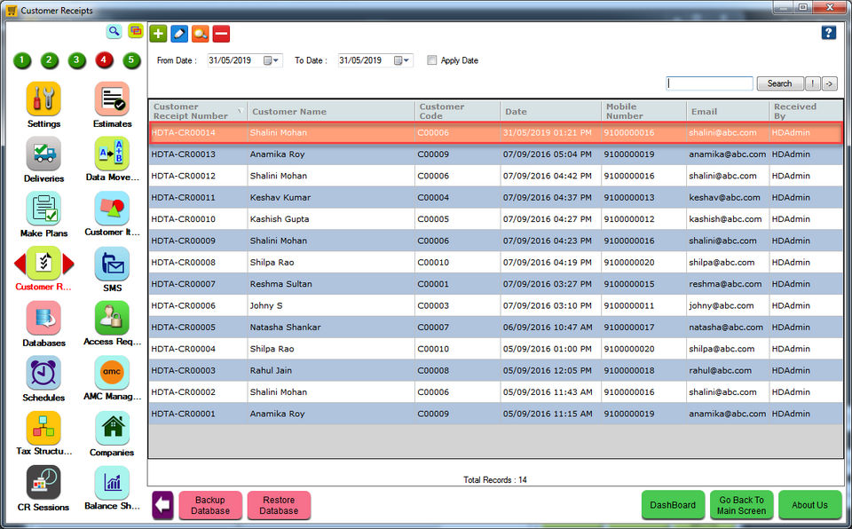Click the Restore Database button

279,505
